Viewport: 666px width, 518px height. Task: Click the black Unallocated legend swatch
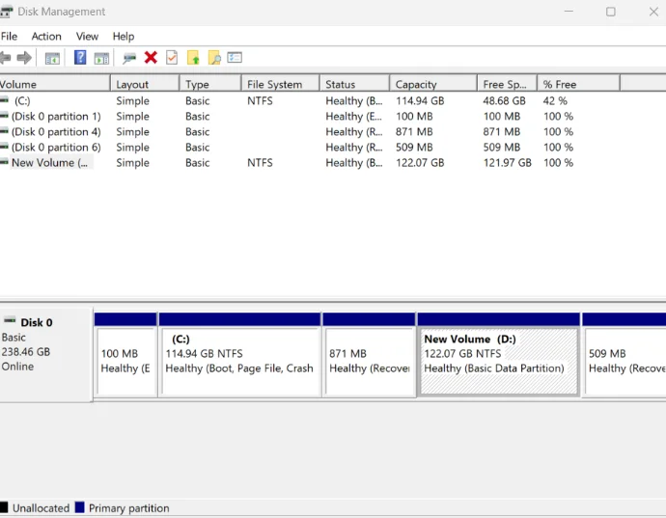[4, 507]
